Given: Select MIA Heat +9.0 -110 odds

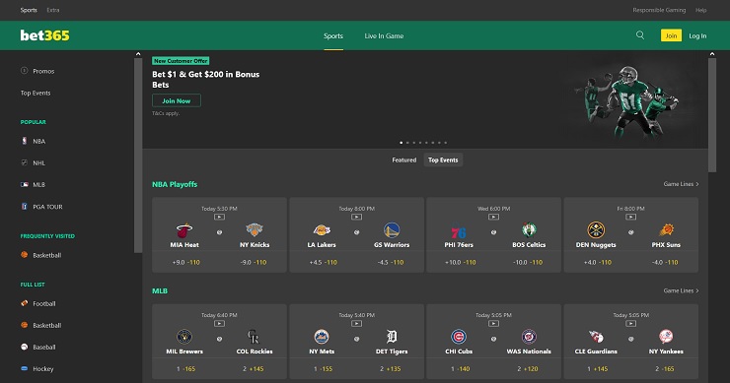Looking at the screenshot, I should point(185,262).
